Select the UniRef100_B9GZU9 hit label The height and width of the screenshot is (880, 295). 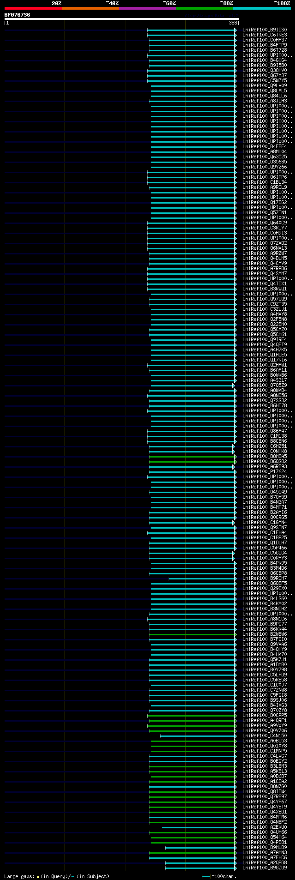(x=265, y=868)
